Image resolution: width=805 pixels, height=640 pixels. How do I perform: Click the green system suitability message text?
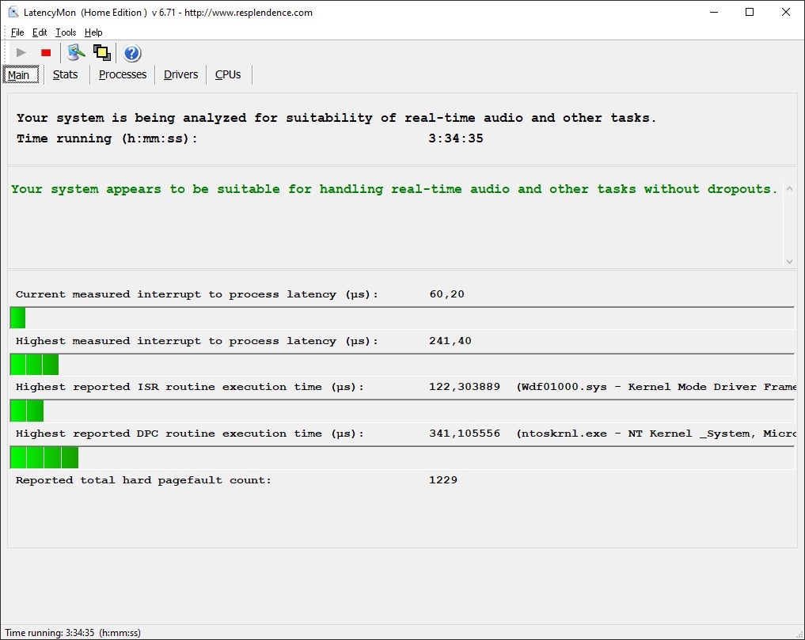(394, 189)
